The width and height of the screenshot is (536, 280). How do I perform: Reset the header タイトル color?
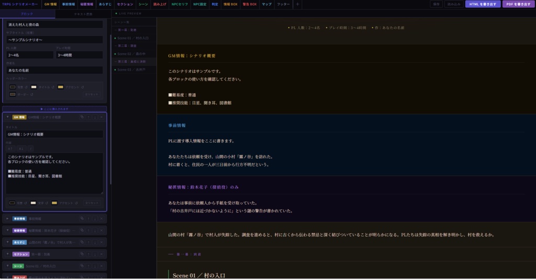53,87
